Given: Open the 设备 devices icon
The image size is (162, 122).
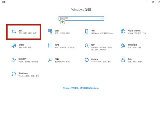Looking at the screenshot, I should (50, 31).
